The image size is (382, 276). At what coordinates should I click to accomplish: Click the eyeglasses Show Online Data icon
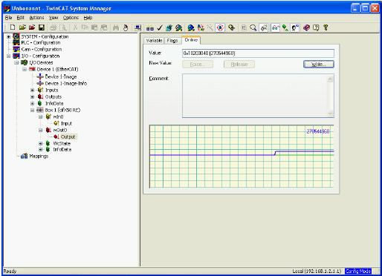click(275, 27)
